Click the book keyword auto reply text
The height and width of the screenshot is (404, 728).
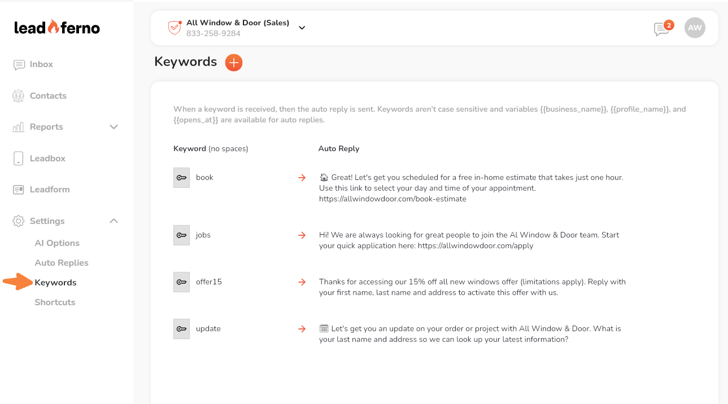coord(470,188)
